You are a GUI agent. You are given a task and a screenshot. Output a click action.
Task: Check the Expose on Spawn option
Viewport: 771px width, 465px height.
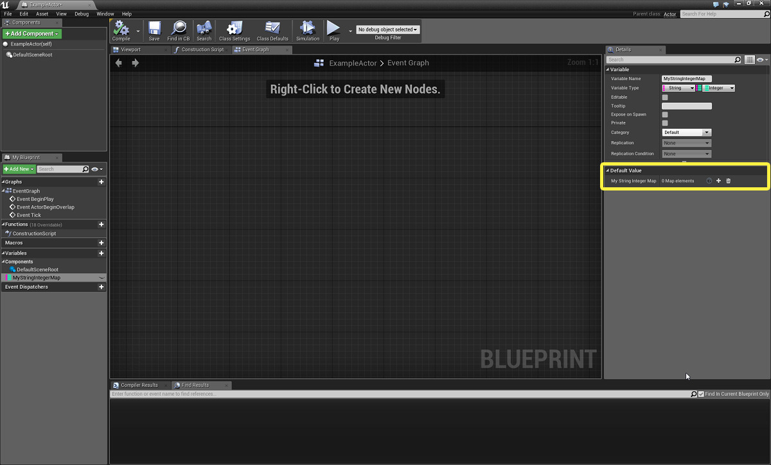(x=665, y=114)
